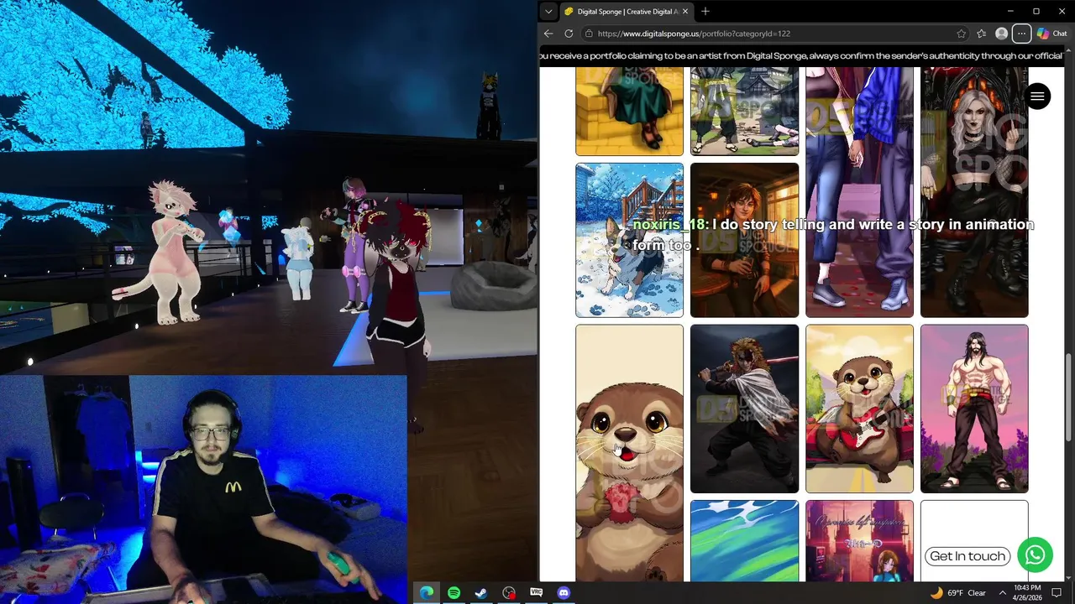Refresh the Digital Sponge page

coord(569,34)
